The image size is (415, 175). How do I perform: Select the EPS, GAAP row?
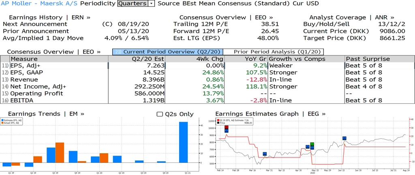[207, 72]
